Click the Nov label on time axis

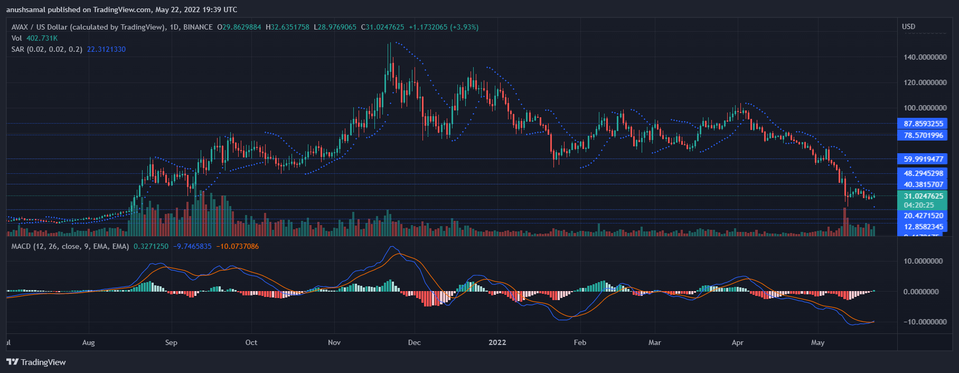tap(334, 342)
